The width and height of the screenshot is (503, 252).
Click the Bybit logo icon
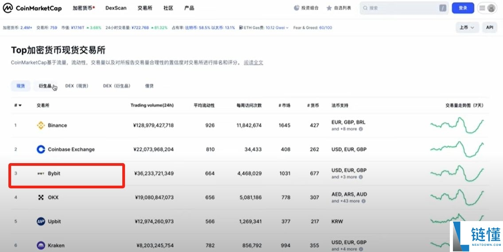pyautogui.click(x=41, y=173)
